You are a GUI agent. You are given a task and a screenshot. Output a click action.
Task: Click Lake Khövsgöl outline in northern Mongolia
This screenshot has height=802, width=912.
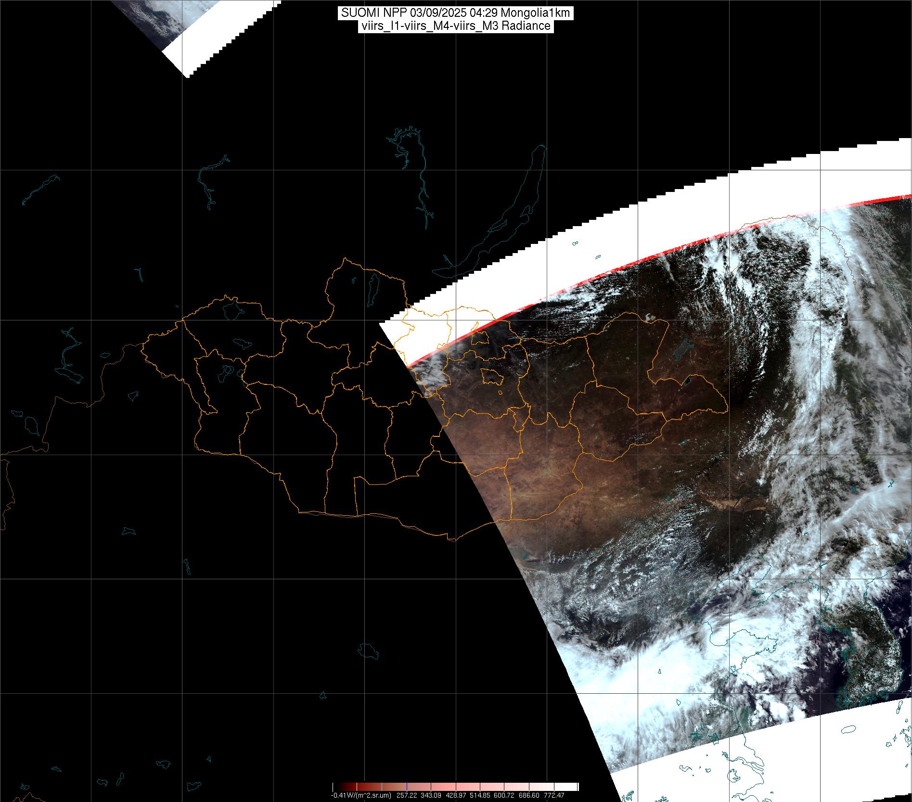coord(372,289)
